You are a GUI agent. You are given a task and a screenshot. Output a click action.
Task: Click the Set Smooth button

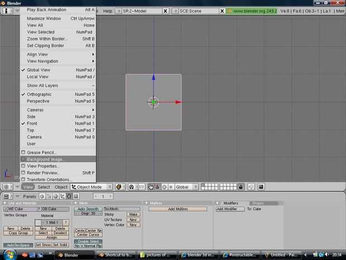pos(44,245)
